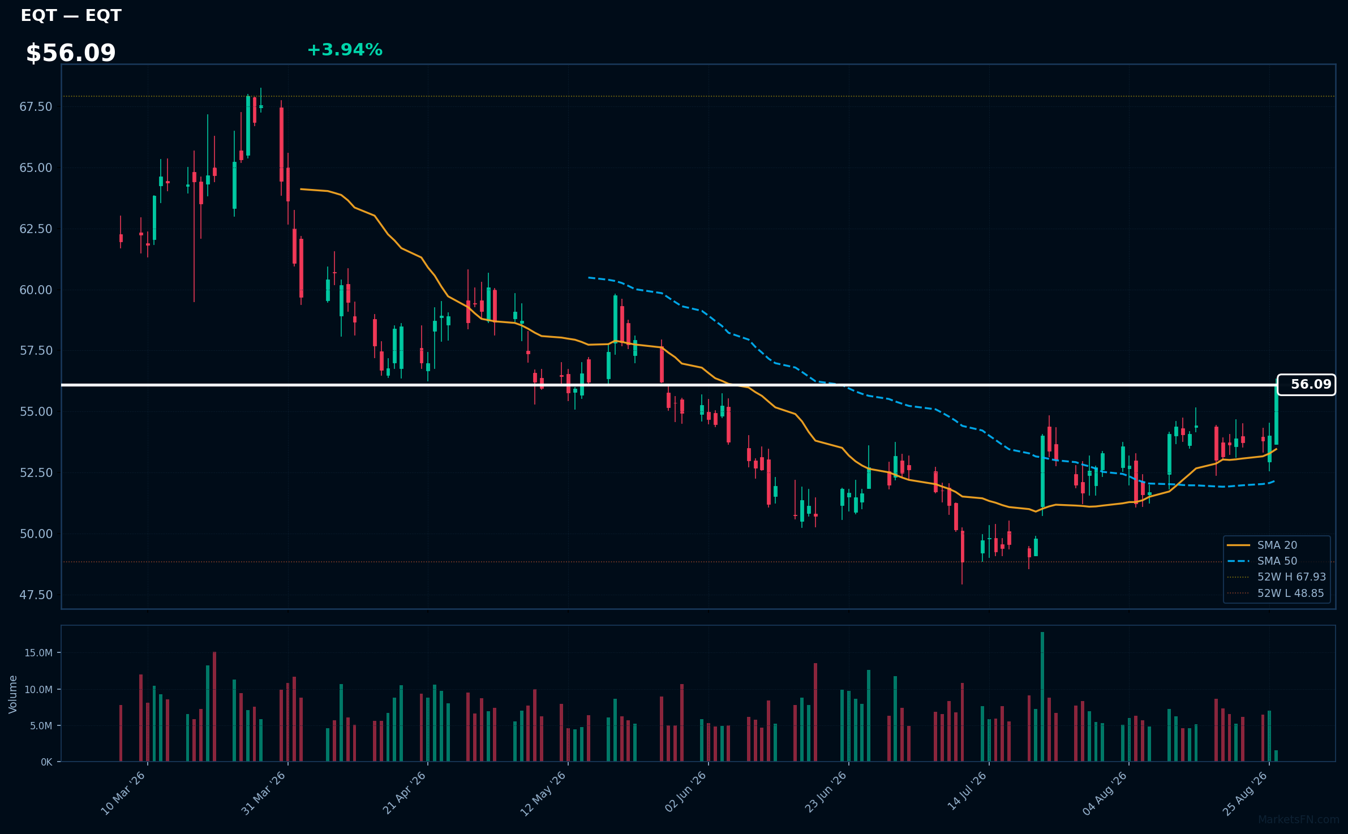This screenshot has height=834, width=1348.
Task: Click the EQT — EQT chart title
Action: click(x=71, y=15)
